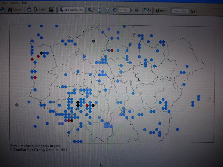Expand the 100% zoom level dropdown

[131, 10]
